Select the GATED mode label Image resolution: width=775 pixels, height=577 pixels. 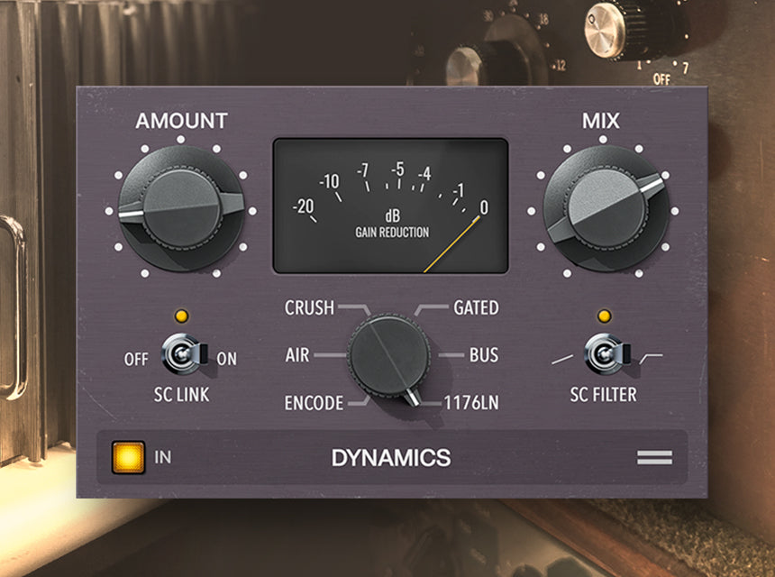pyautogui.click(x=476, y=308)
